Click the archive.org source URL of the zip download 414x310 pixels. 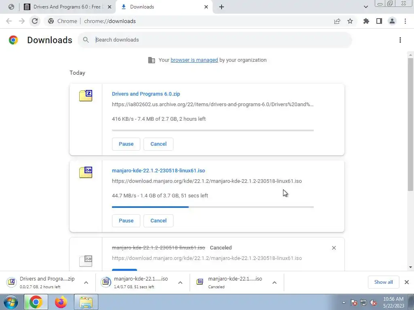click(x=213, y=105)
